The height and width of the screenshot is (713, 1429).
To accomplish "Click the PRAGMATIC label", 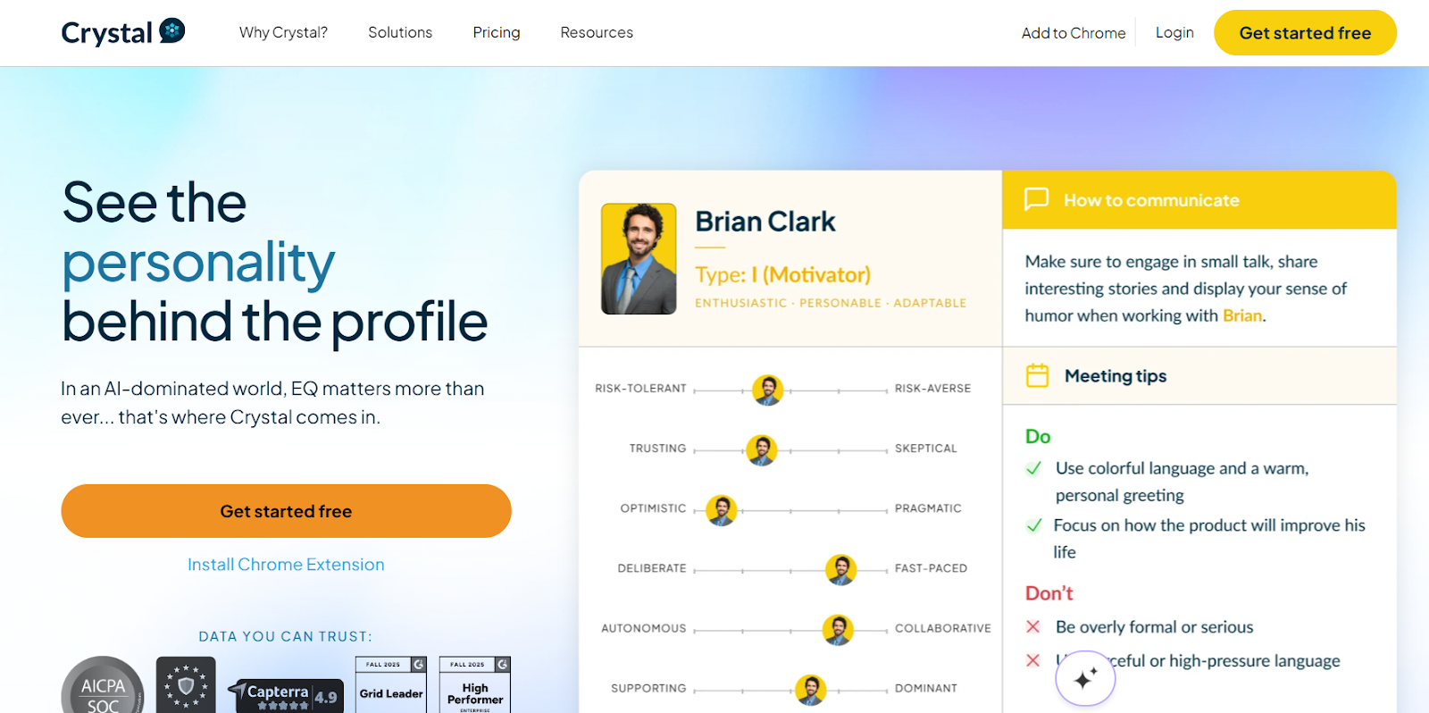I will click(x=928, y=508).
